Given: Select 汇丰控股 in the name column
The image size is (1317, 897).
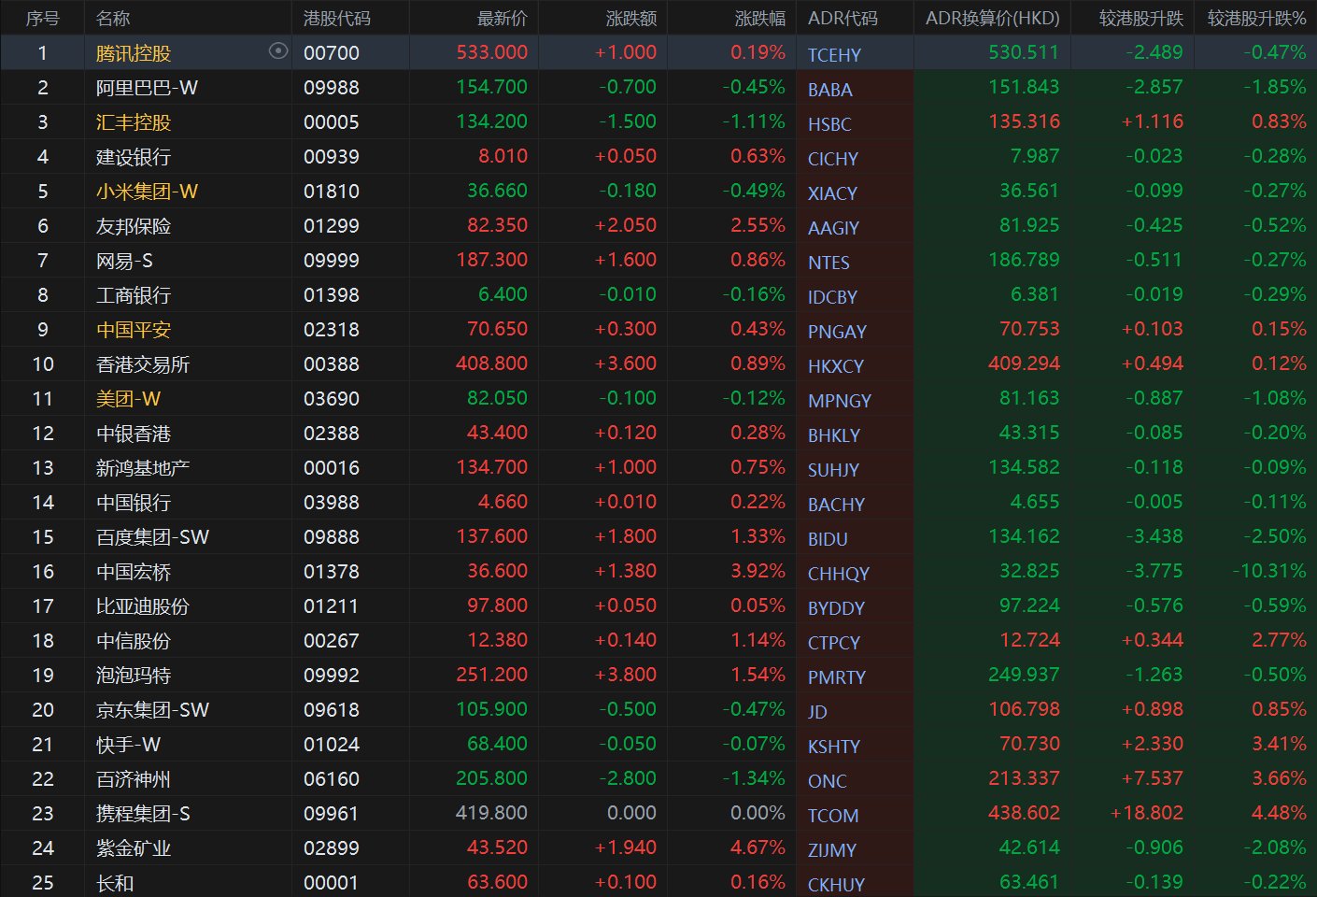Looking at the screenshot, I should (x=133, y=122).
